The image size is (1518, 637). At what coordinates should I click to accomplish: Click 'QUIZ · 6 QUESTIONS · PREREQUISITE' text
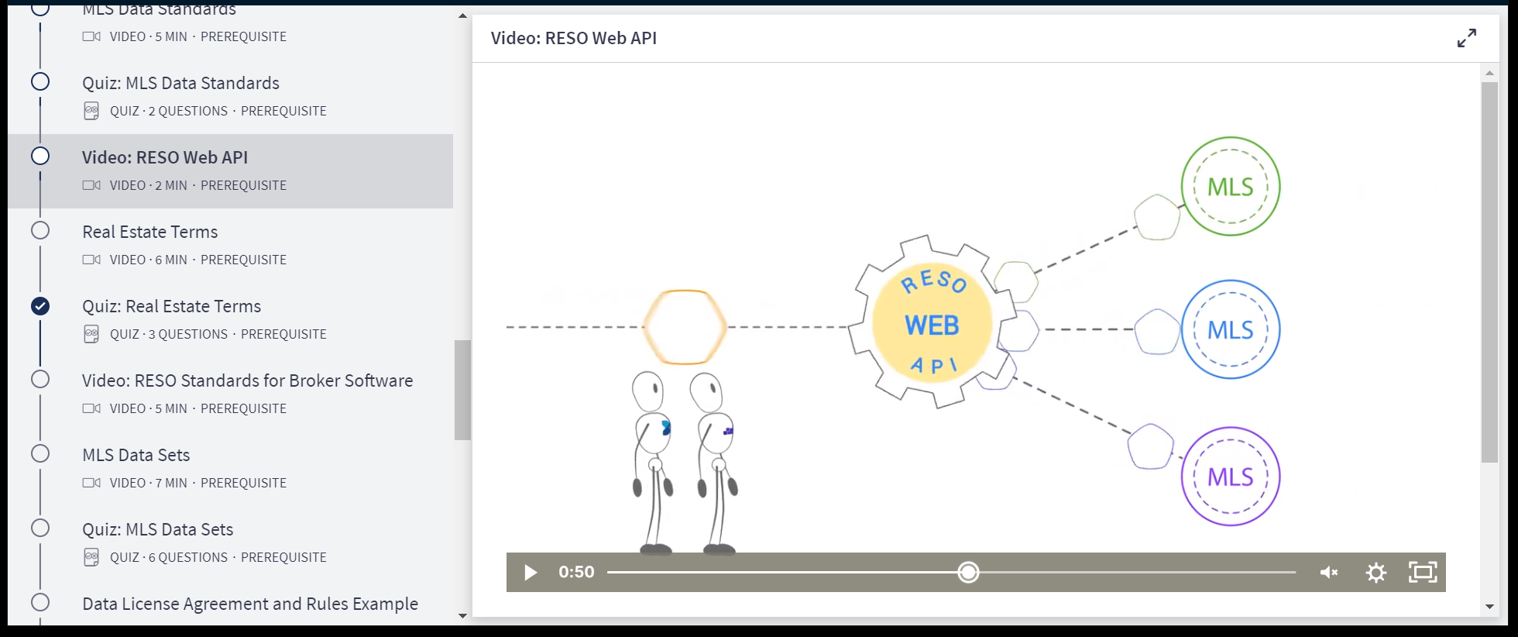[218, 557]
